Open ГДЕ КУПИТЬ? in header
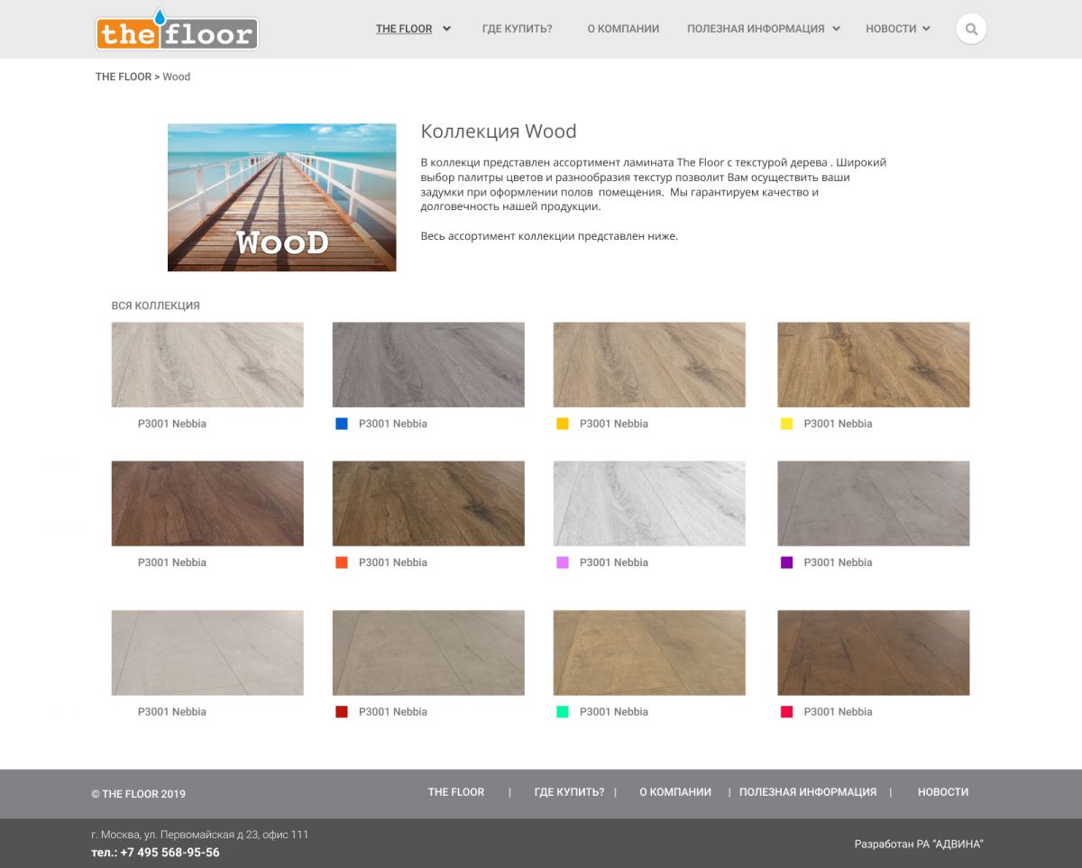This screenshot has width=1082, height=868. point(518,29)
